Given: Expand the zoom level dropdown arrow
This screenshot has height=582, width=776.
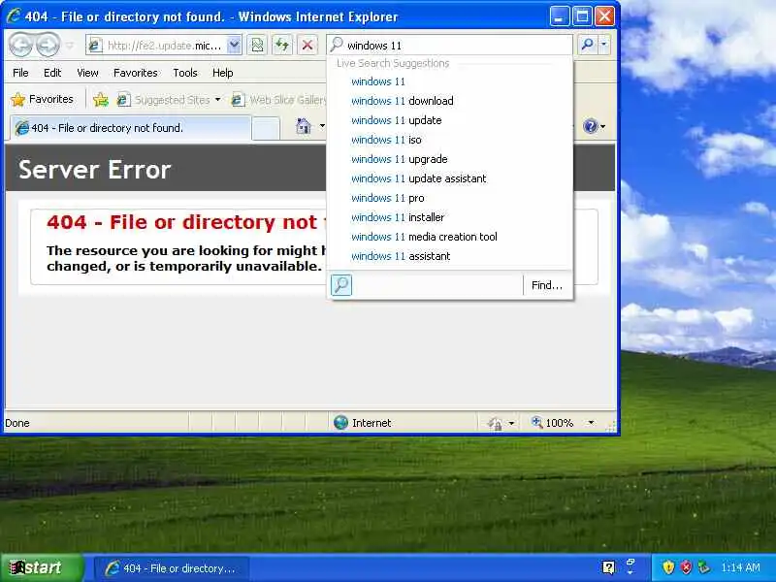Looking at the screenshot, I should coord(591,423).
